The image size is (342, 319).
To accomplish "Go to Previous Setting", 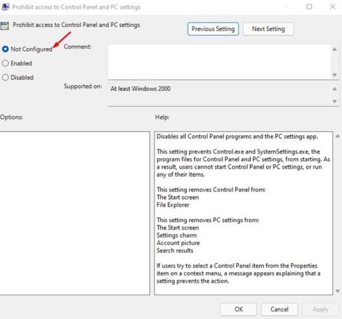I will click(213, 29).
